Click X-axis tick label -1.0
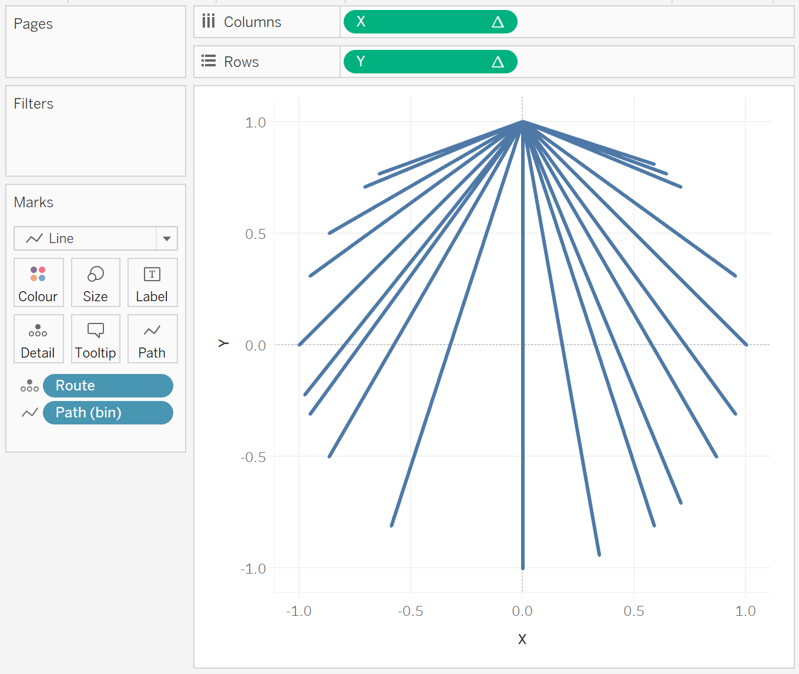Viewport: 799px width, 674px height. pos(298,611)
